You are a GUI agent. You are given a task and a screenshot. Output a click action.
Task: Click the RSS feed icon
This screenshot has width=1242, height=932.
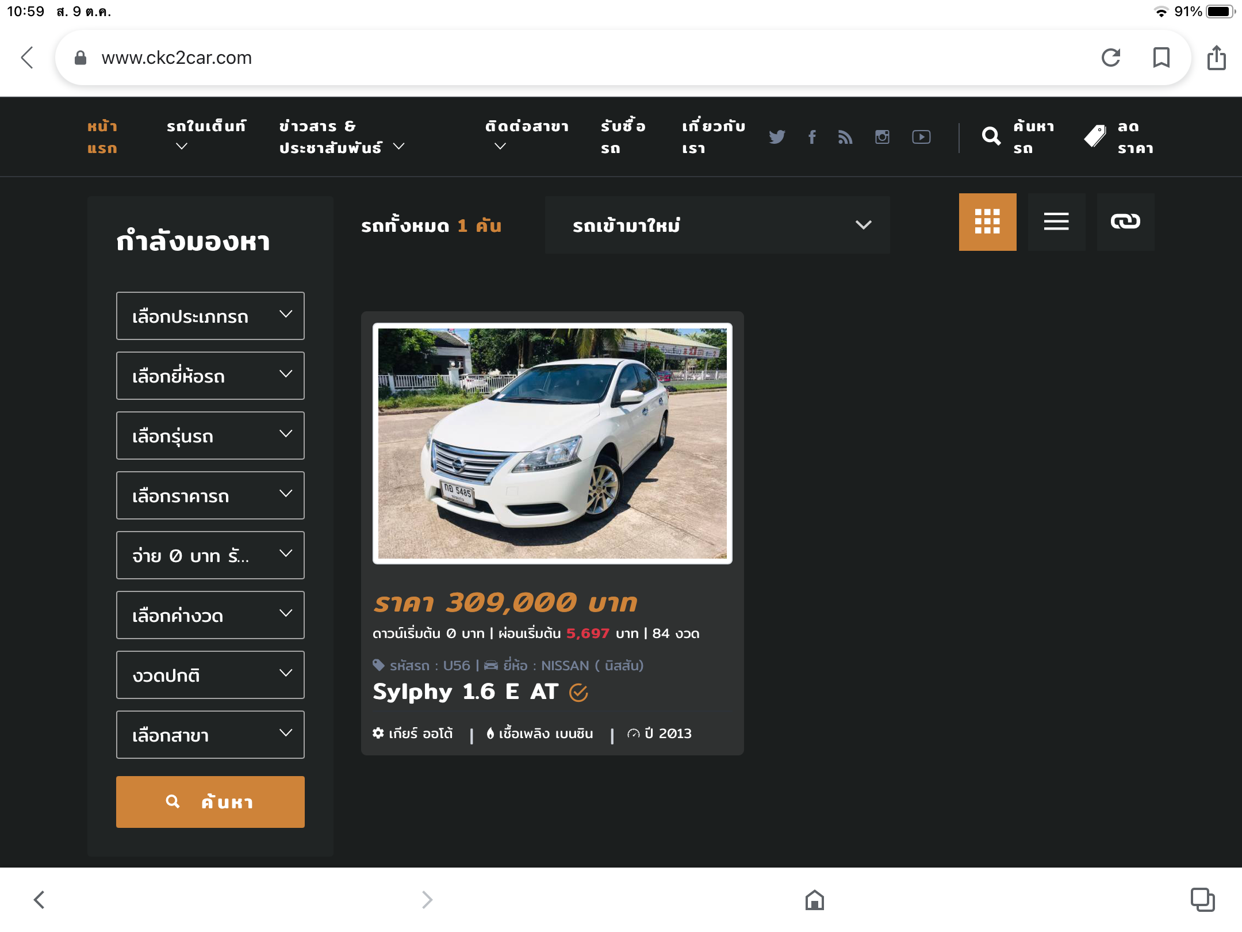pyautogui.click(x=845, y=137)
